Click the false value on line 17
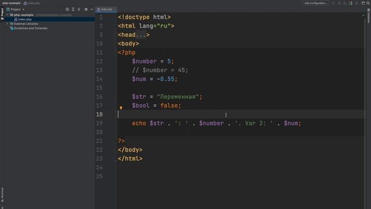The height and width of the screenshot is (209, 371). tap(169, 106)
